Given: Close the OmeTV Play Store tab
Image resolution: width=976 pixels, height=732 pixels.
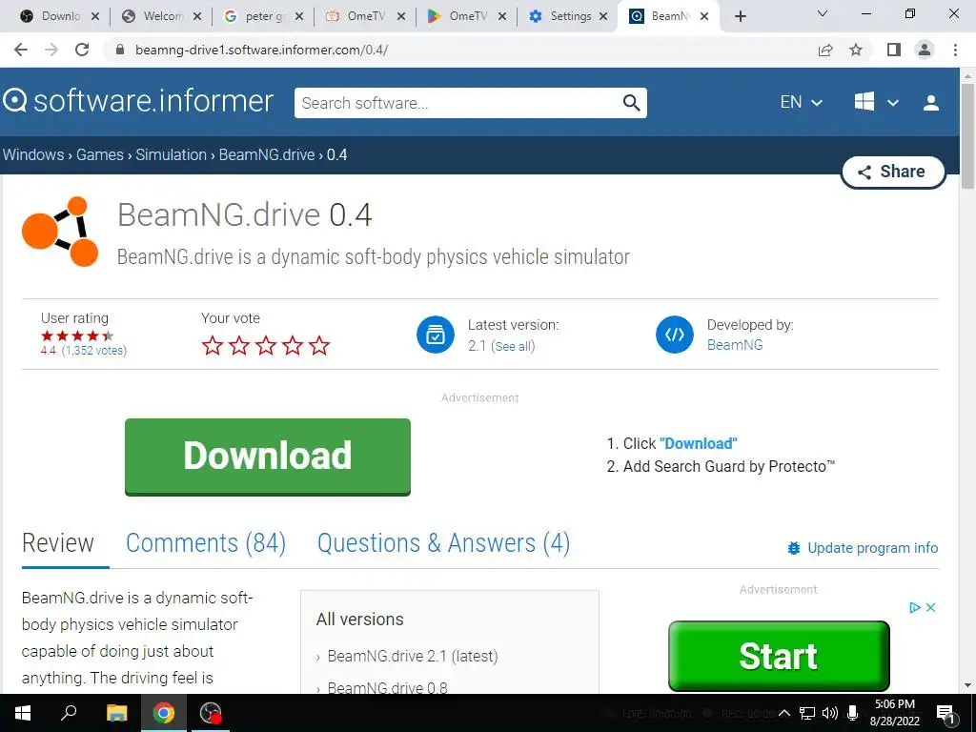Looking at the screenshot, I should point(502,16).
